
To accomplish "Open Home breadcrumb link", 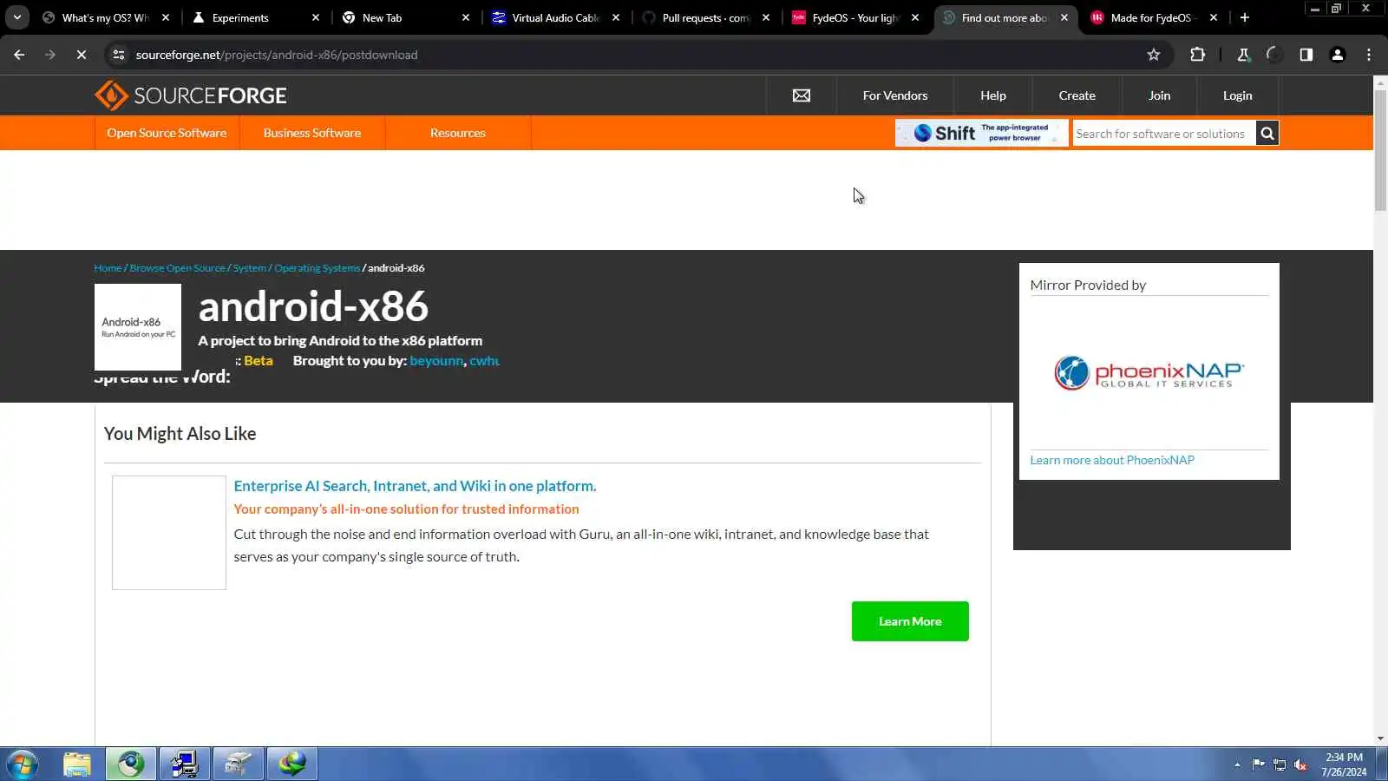I will [x=108, y=268].
